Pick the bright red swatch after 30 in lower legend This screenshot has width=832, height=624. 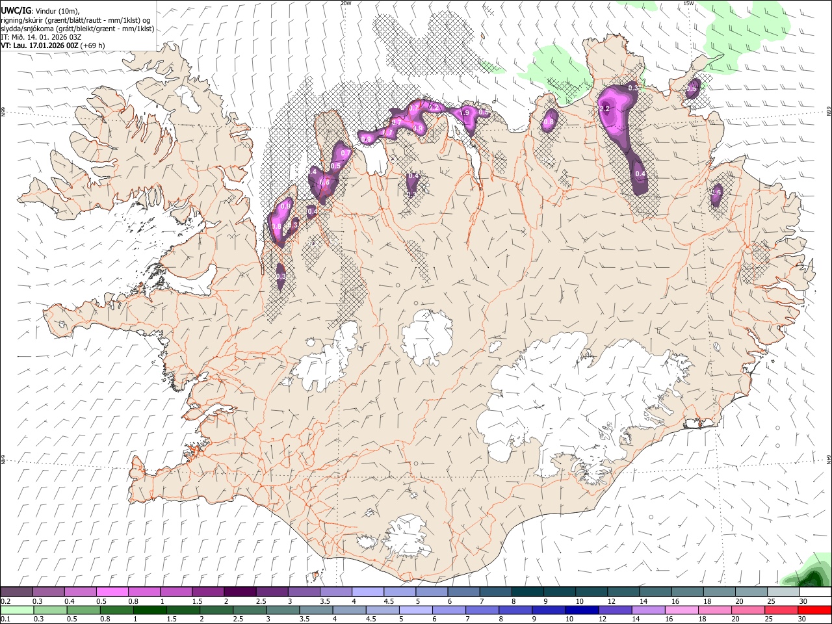pos(814,610)
